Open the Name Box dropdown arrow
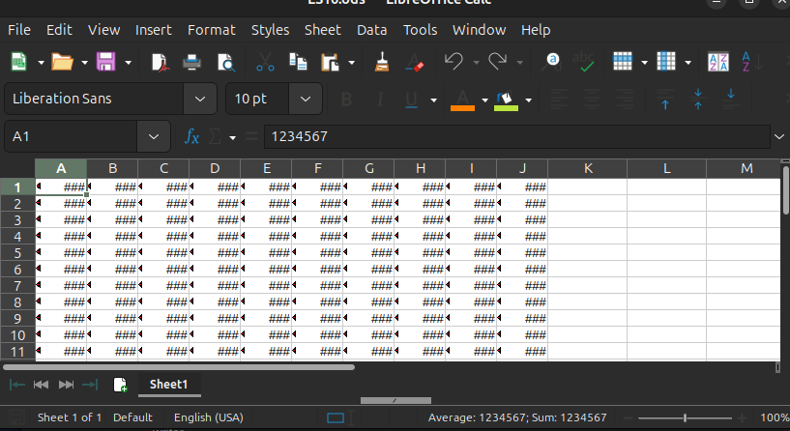This screenshot has width=790, height=431. (154, 137)
